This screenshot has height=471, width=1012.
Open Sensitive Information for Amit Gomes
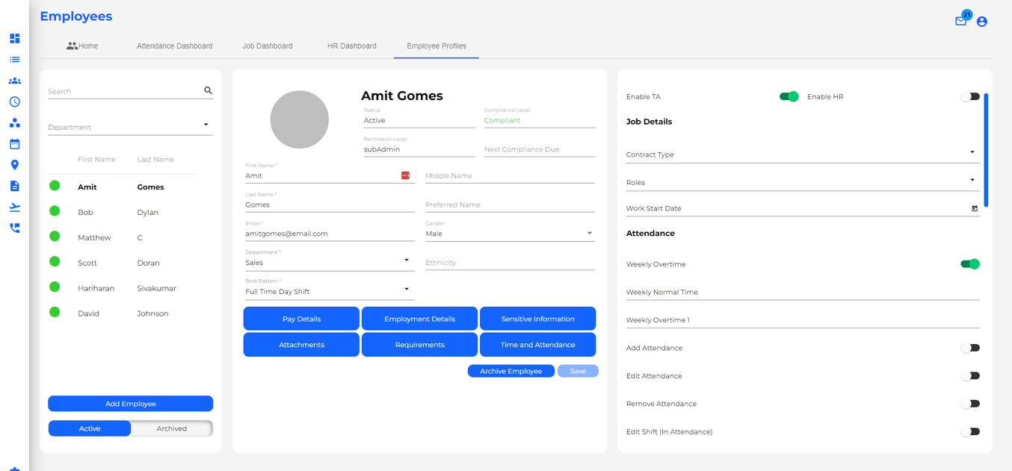[x=537, y=318]
